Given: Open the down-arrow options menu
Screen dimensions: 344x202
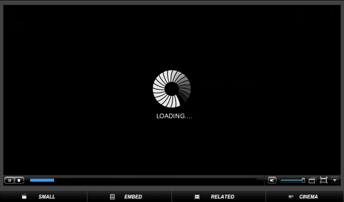Looking at the screenshot, I should coord(334,180).
